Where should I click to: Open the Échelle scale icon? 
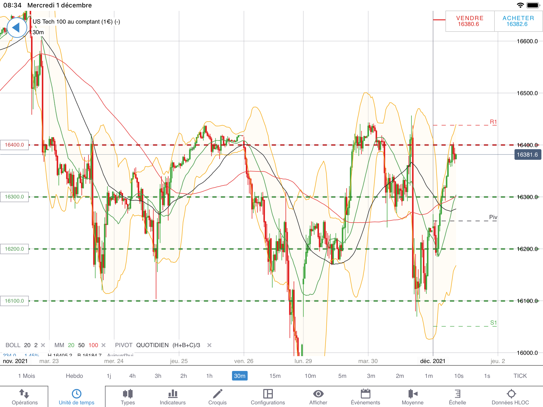[x=457, y=394]
